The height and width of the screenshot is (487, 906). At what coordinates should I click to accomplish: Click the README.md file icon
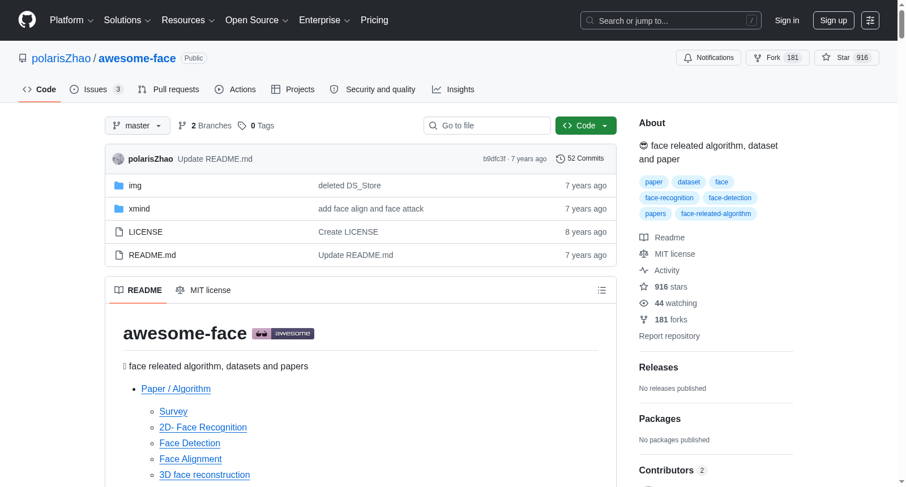click(119, 255)
